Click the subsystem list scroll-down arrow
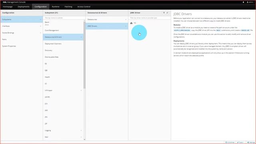Viewport: 256px width, 144px height. click(84, 140)
